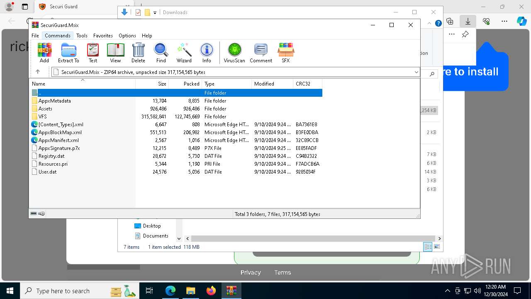Open the Tools menu
This screenshot has height=299, width=531.
82,36
